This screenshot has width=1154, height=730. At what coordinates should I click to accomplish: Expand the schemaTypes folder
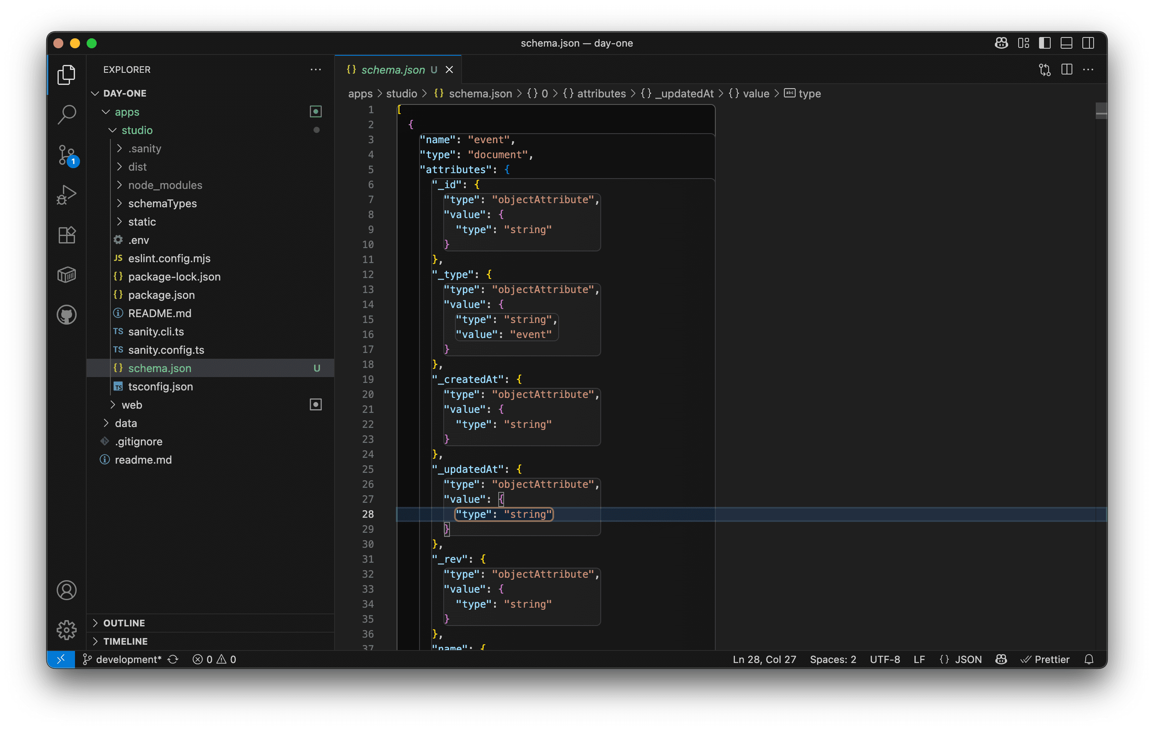162,204
